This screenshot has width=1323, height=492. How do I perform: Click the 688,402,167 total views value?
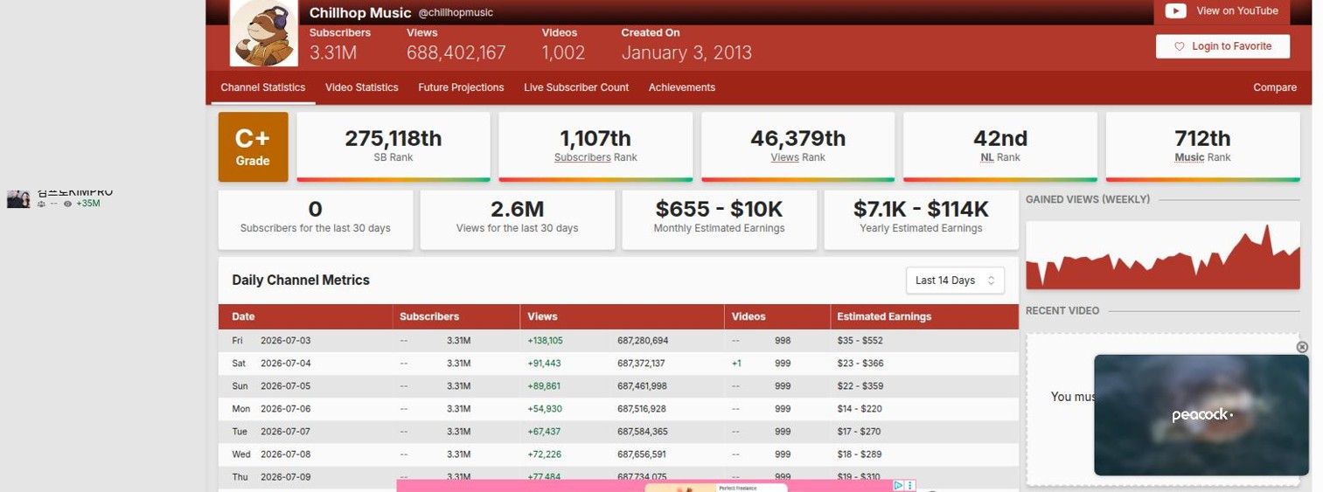(456, 52)
